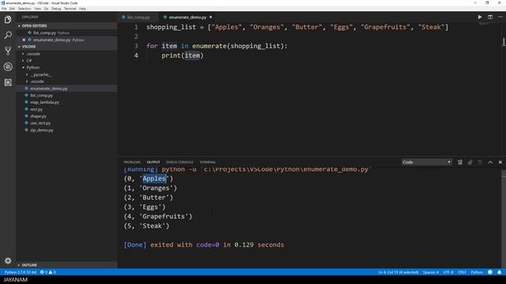Split the editor with the split icon
This screenshot has width=506, height=284.
(x=490, y=17)
